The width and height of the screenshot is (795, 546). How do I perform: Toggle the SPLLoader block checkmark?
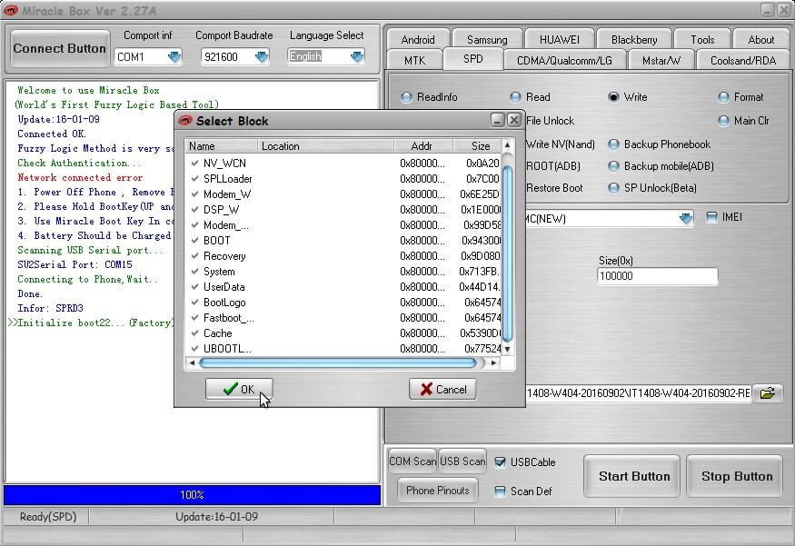(194, 178)
